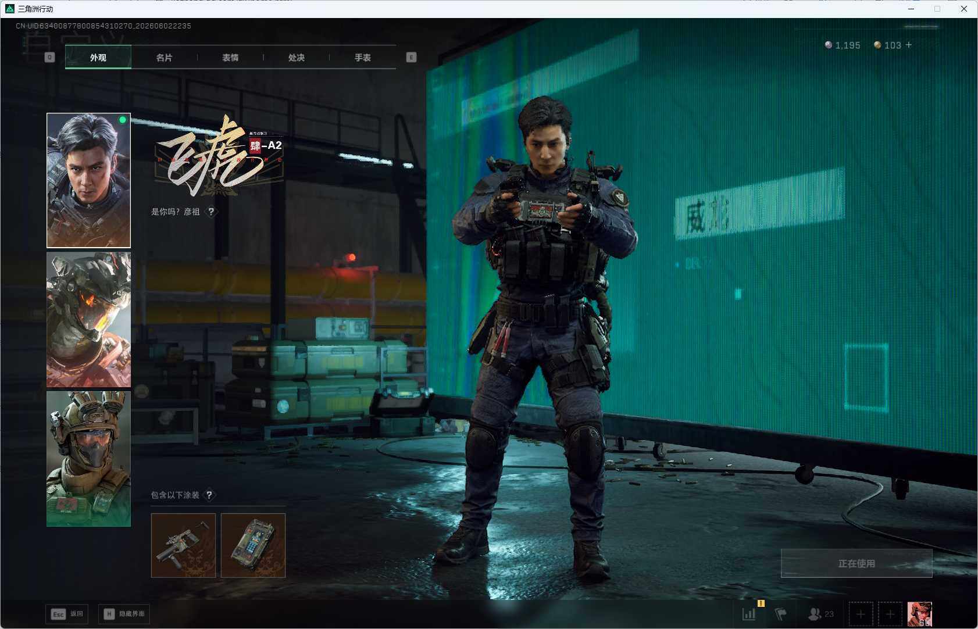Click the first empty teammate plus slot
978x629 pixels.
point(861,614)
